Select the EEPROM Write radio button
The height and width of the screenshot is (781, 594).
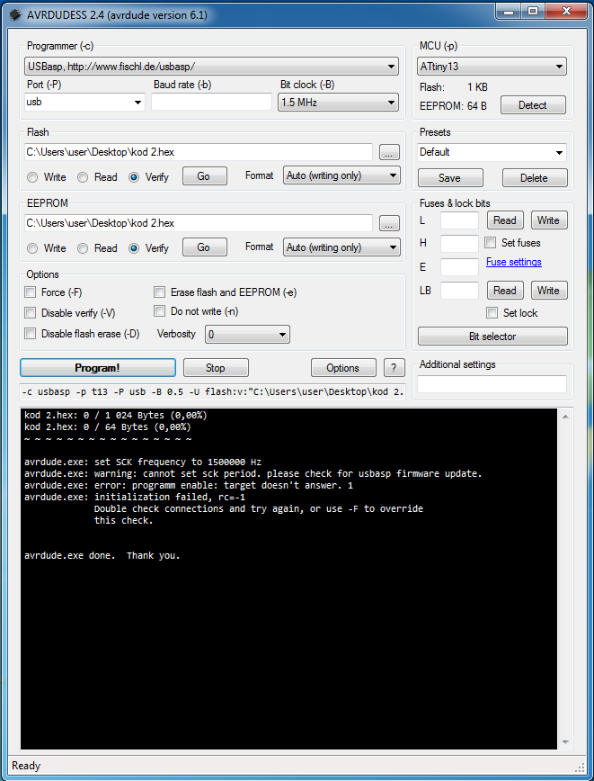point(32,248)
